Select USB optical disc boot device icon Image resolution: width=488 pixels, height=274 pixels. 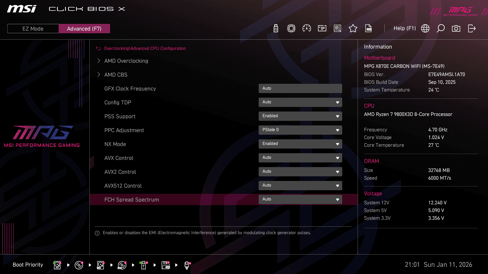coord(122,265)
